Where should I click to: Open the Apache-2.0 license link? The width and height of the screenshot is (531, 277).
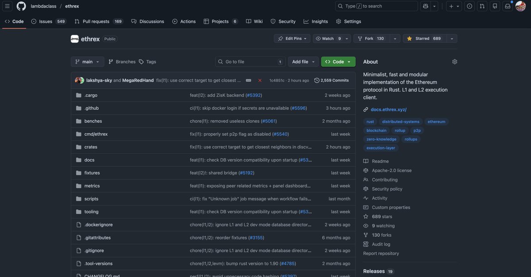[392, 170]
